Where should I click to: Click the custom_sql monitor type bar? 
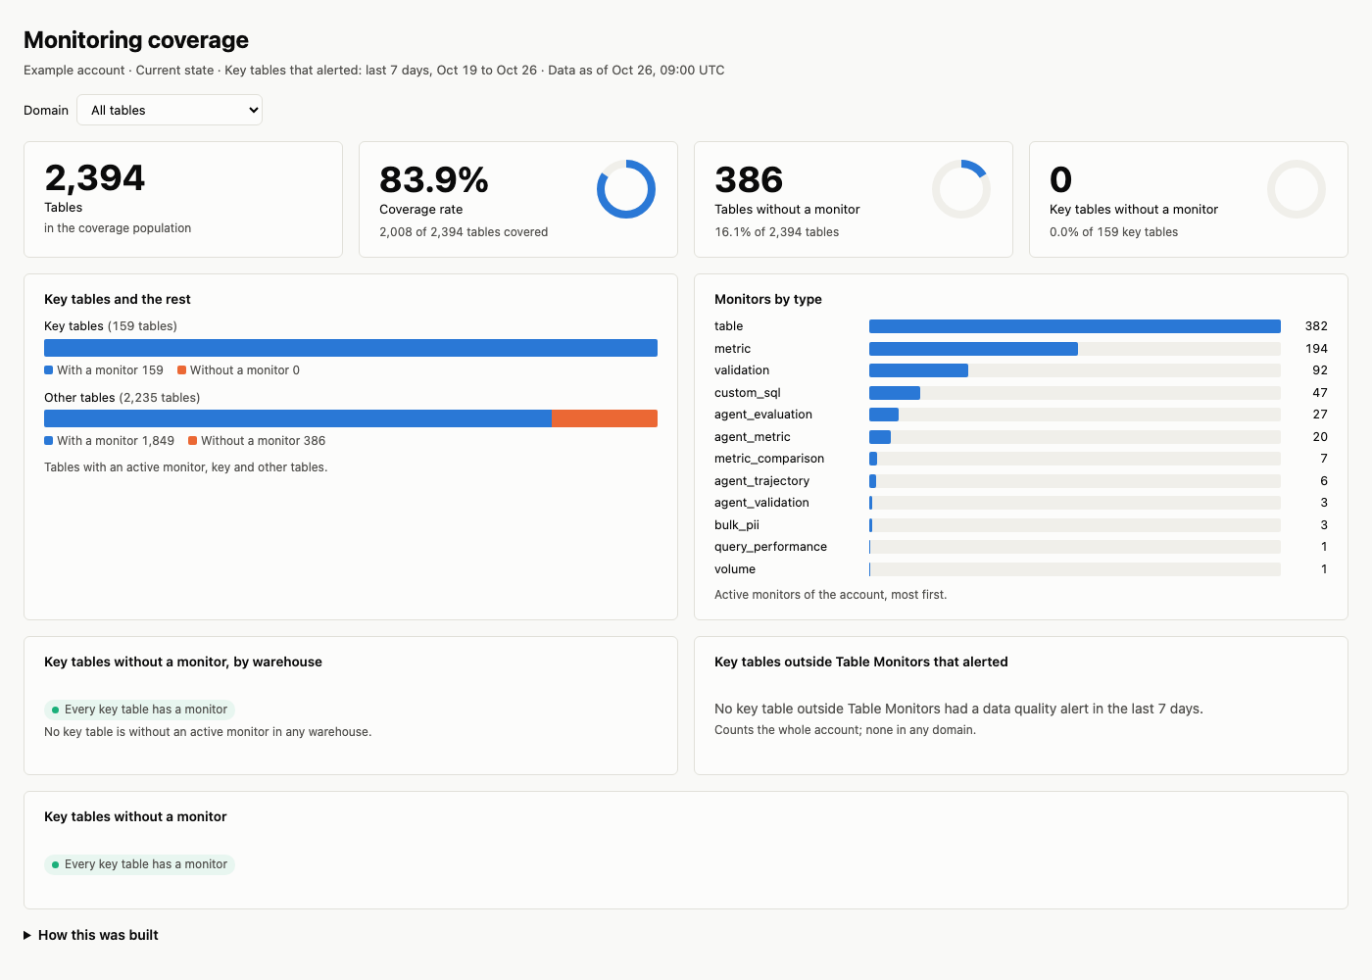(x=895, y=393)
